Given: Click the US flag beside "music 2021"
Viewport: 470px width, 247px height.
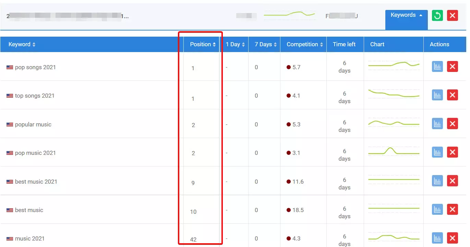Looking at the screenshot, I should click(x=9, y=238).
